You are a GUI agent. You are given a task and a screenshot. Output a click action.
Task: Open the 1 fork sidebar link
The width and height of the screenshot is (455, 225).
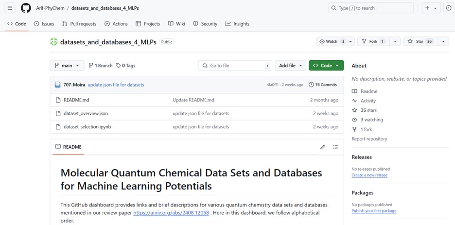click(x=366, y=129)
